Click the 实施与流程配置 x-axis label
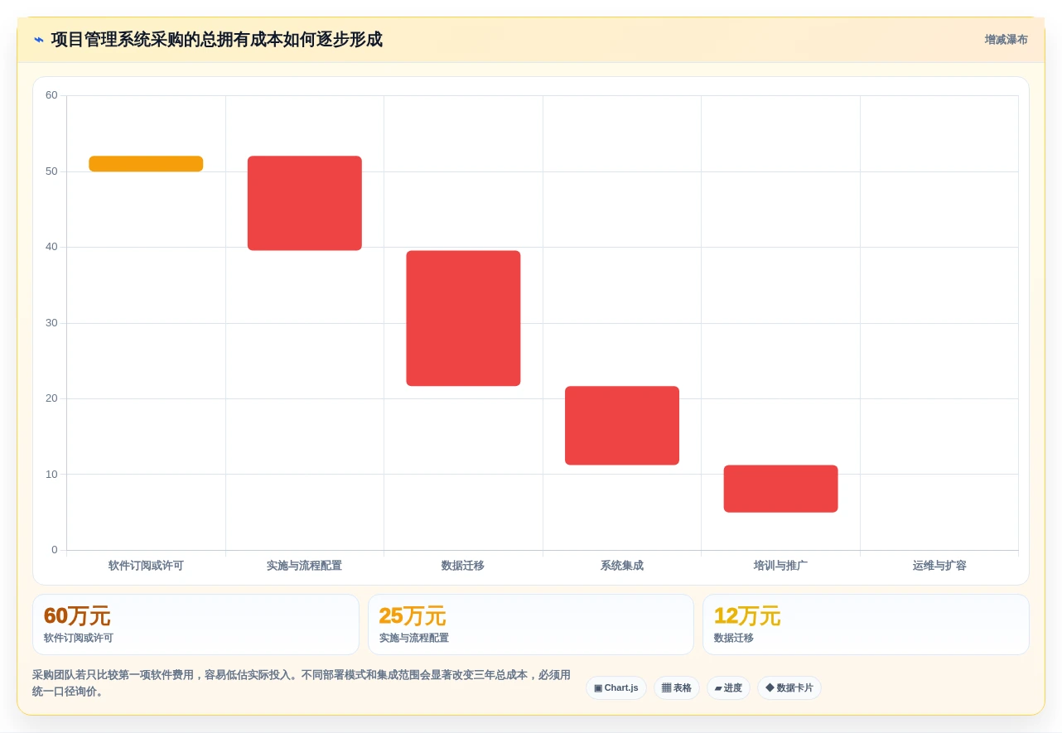 point(304,566)
